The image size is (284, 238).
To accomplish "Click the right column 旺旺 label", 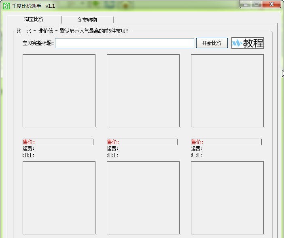I will 197,155.
